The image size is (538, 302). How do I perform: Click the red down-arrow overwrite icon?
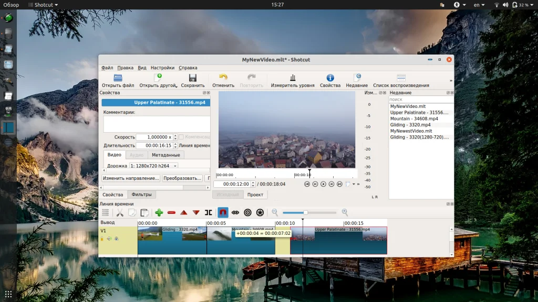pyautogui.click(x=196, y=212)
